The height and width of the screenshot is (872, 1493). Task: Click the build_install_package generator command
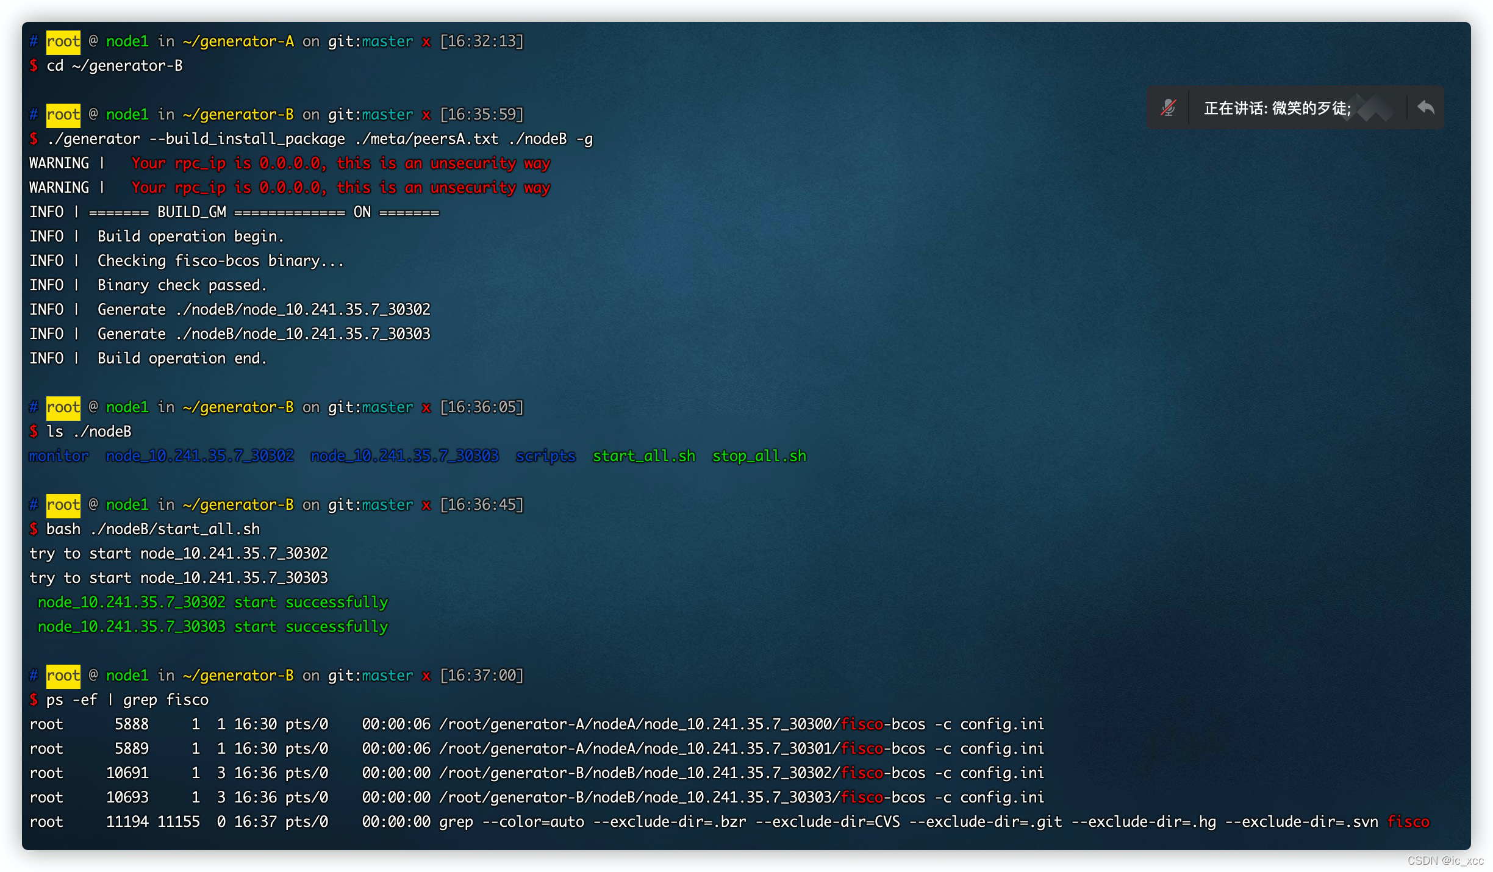pos(320,139)
